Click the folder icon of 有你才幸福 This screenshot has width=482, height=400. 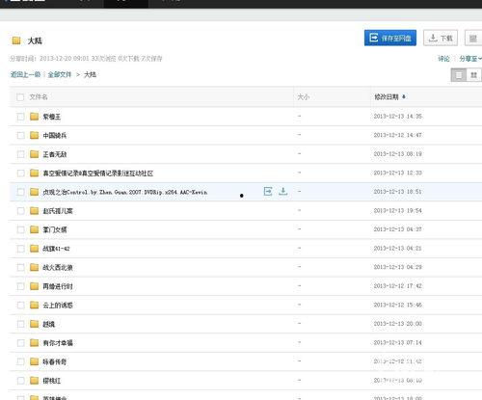[x=35, y=343]
